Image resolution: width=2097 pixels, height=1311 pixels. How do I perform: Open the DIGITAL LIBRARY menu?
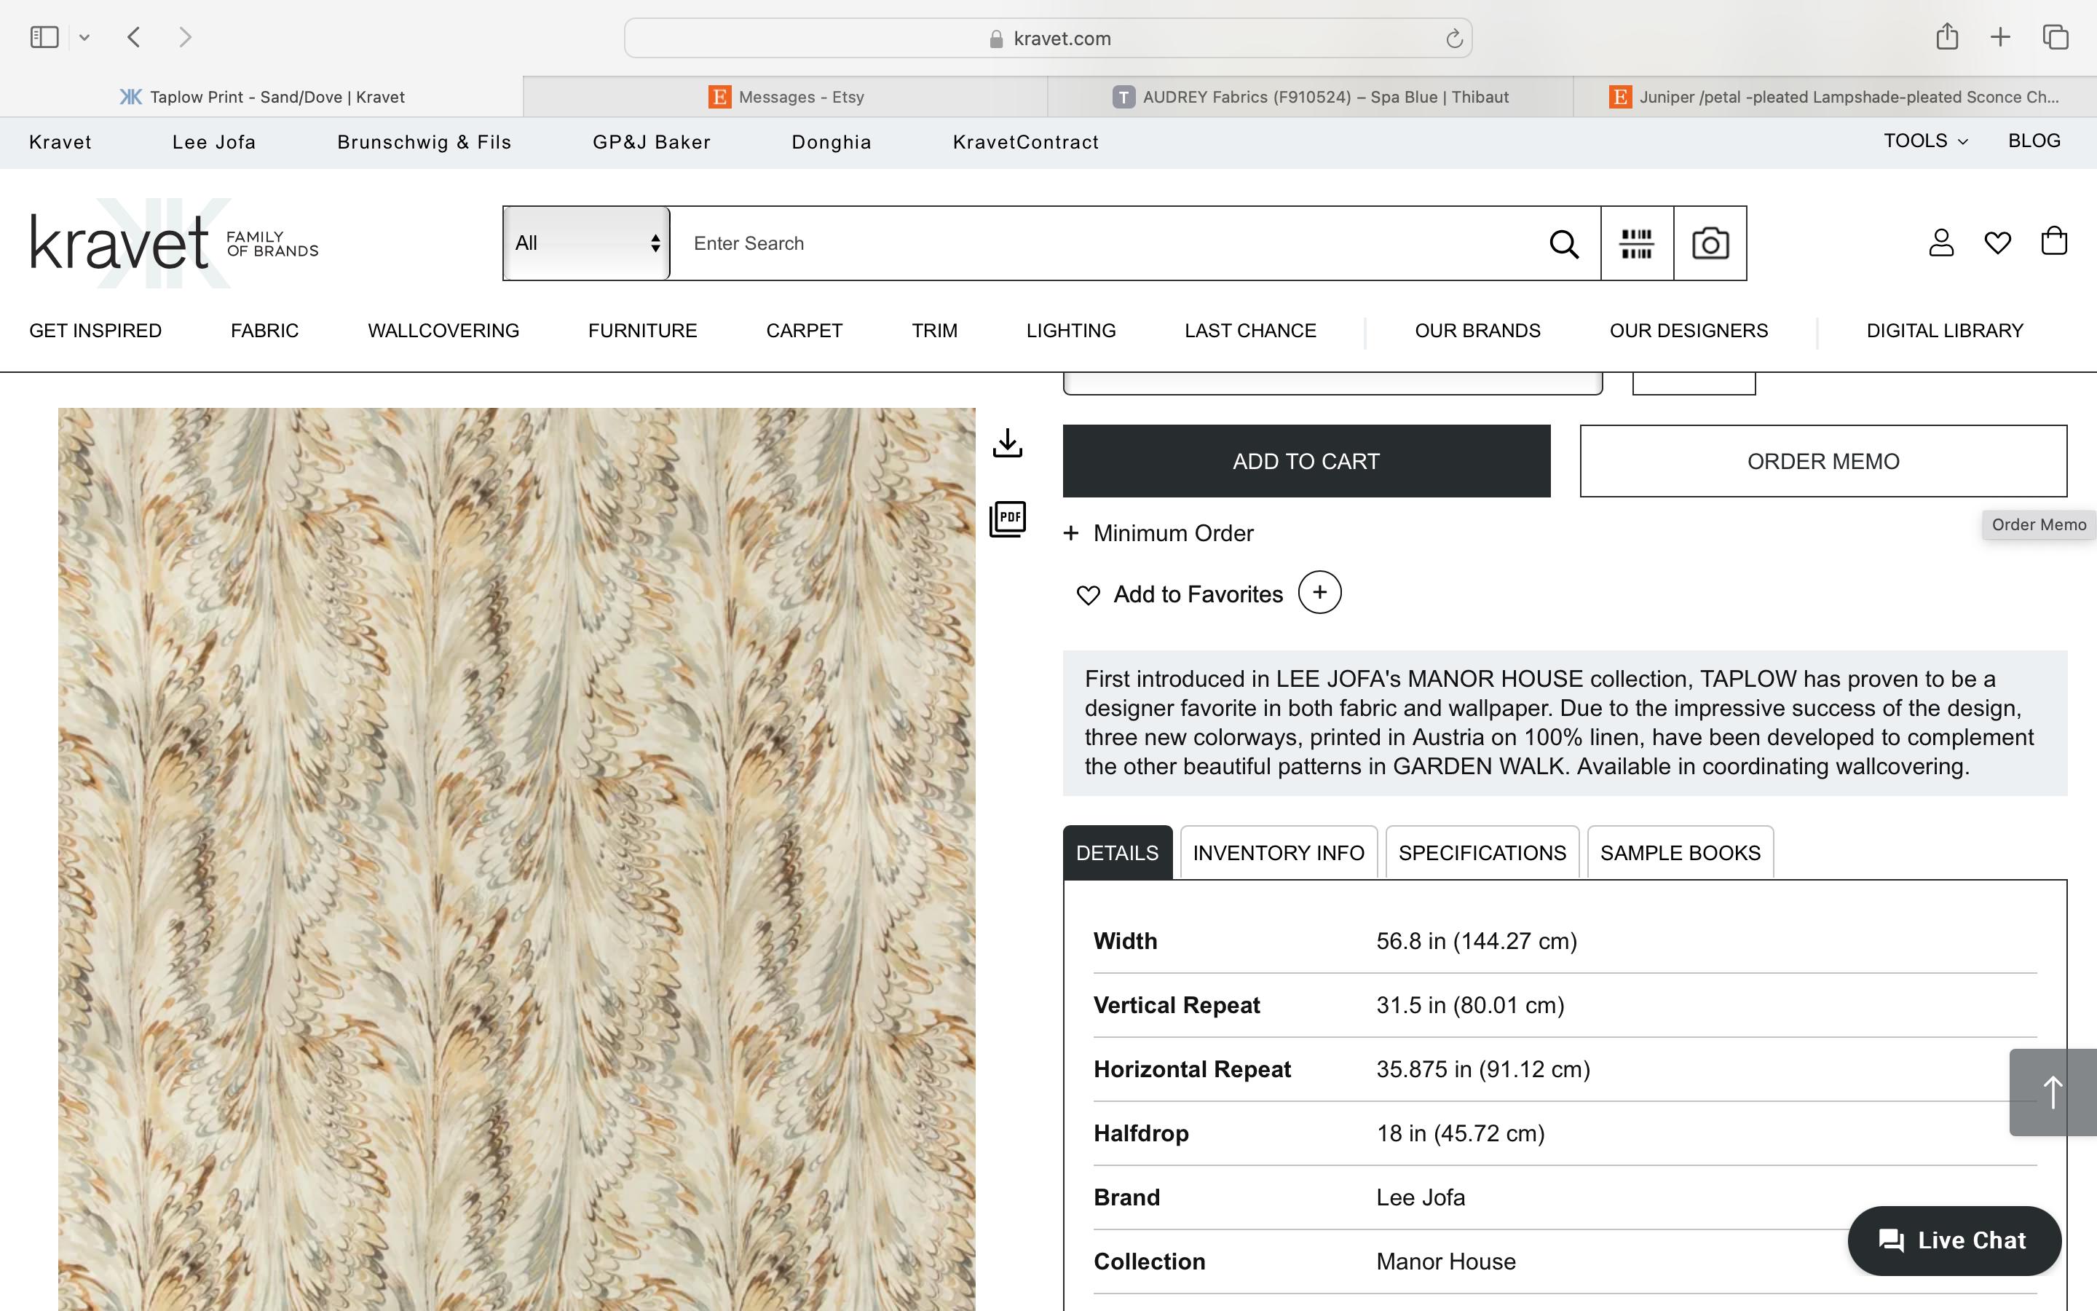[1945, 331]
